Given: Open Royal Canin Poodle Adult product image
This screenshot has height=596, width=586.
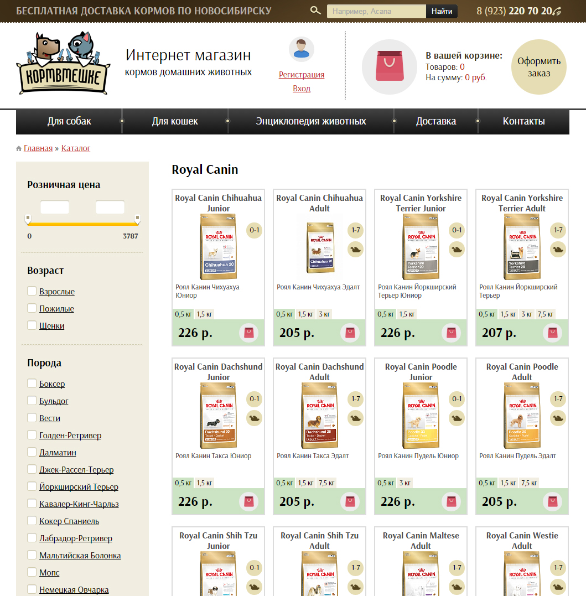Looking at the screenshot, I should (x=522, y=416).
